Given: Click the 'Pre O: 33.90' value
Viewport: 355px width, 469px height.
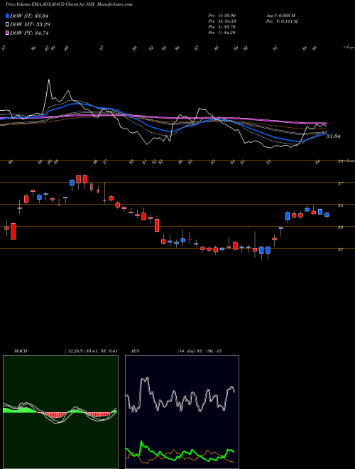Looking at the screenshot, I should tap(222, 16).
